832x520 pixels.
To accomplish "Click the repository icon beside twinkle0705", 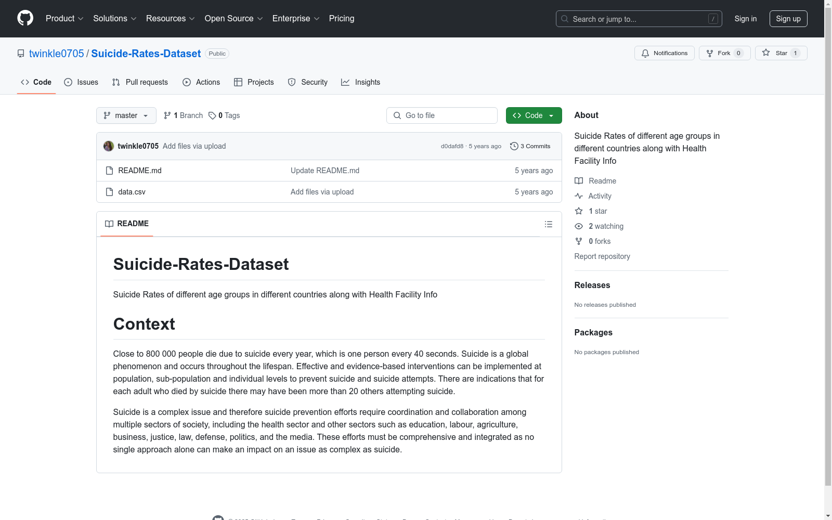I will 21,54.
